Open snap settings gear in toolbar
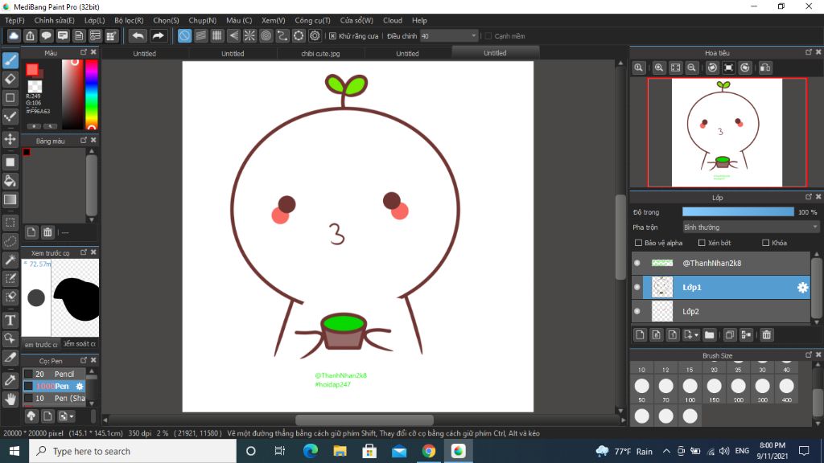The height and width of the screenshot is (463, 824). [x=315, y=35]
